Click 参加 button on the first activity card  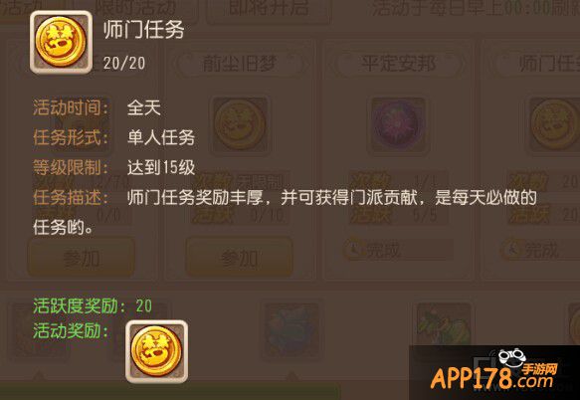click(x=81, y=258)
